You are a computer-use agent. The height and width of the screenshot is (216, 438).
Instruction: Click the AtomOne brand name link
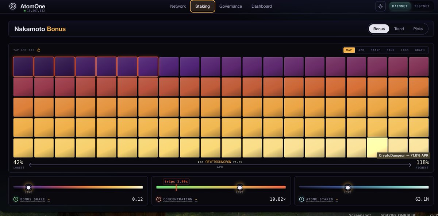[32, 6]
